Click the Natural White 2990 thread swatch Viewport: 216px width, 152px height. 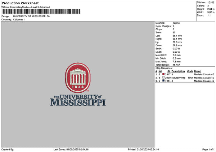coord(163,77)
